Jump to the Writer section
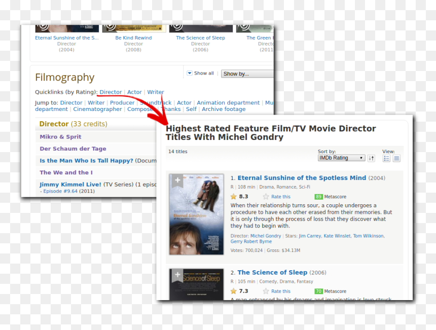This screenshot has width=436, height=330. [x=96, y=102]
